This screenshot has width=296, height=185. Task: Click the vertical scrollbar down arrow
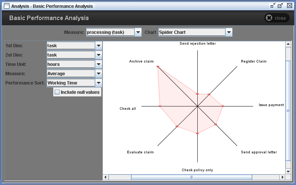(288, 171)
